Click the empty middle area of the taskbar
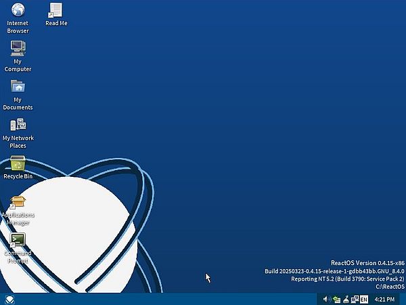The width and height of the screenshot is (406, 305). click(x=169, y=299)
